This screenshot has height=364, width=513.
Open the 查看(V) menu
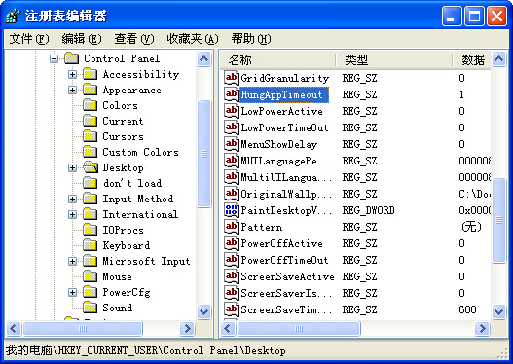pyautogui.click(x=133, y=39)
